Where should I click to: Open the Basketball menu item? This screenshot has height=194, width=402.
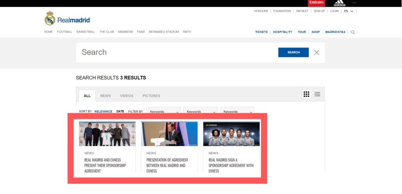[86, 32]
